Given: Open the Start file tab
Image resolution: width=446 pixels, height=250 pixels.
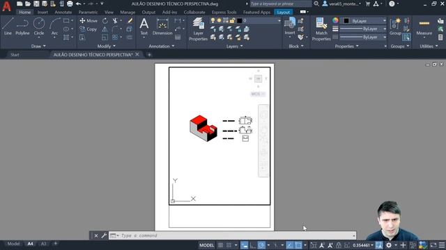Looking at the screenshot, I should [15, 55].
